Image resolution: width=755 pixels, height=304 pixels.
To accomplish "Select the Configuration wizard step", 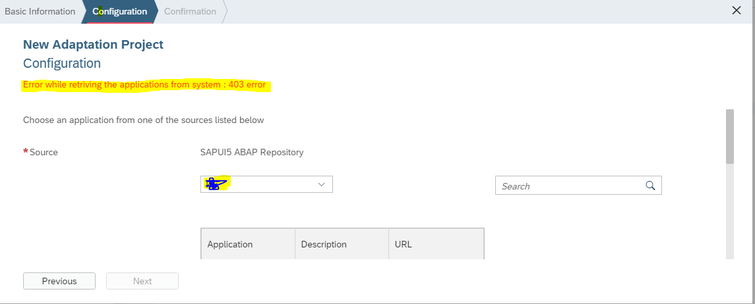I will click(120, 12).
